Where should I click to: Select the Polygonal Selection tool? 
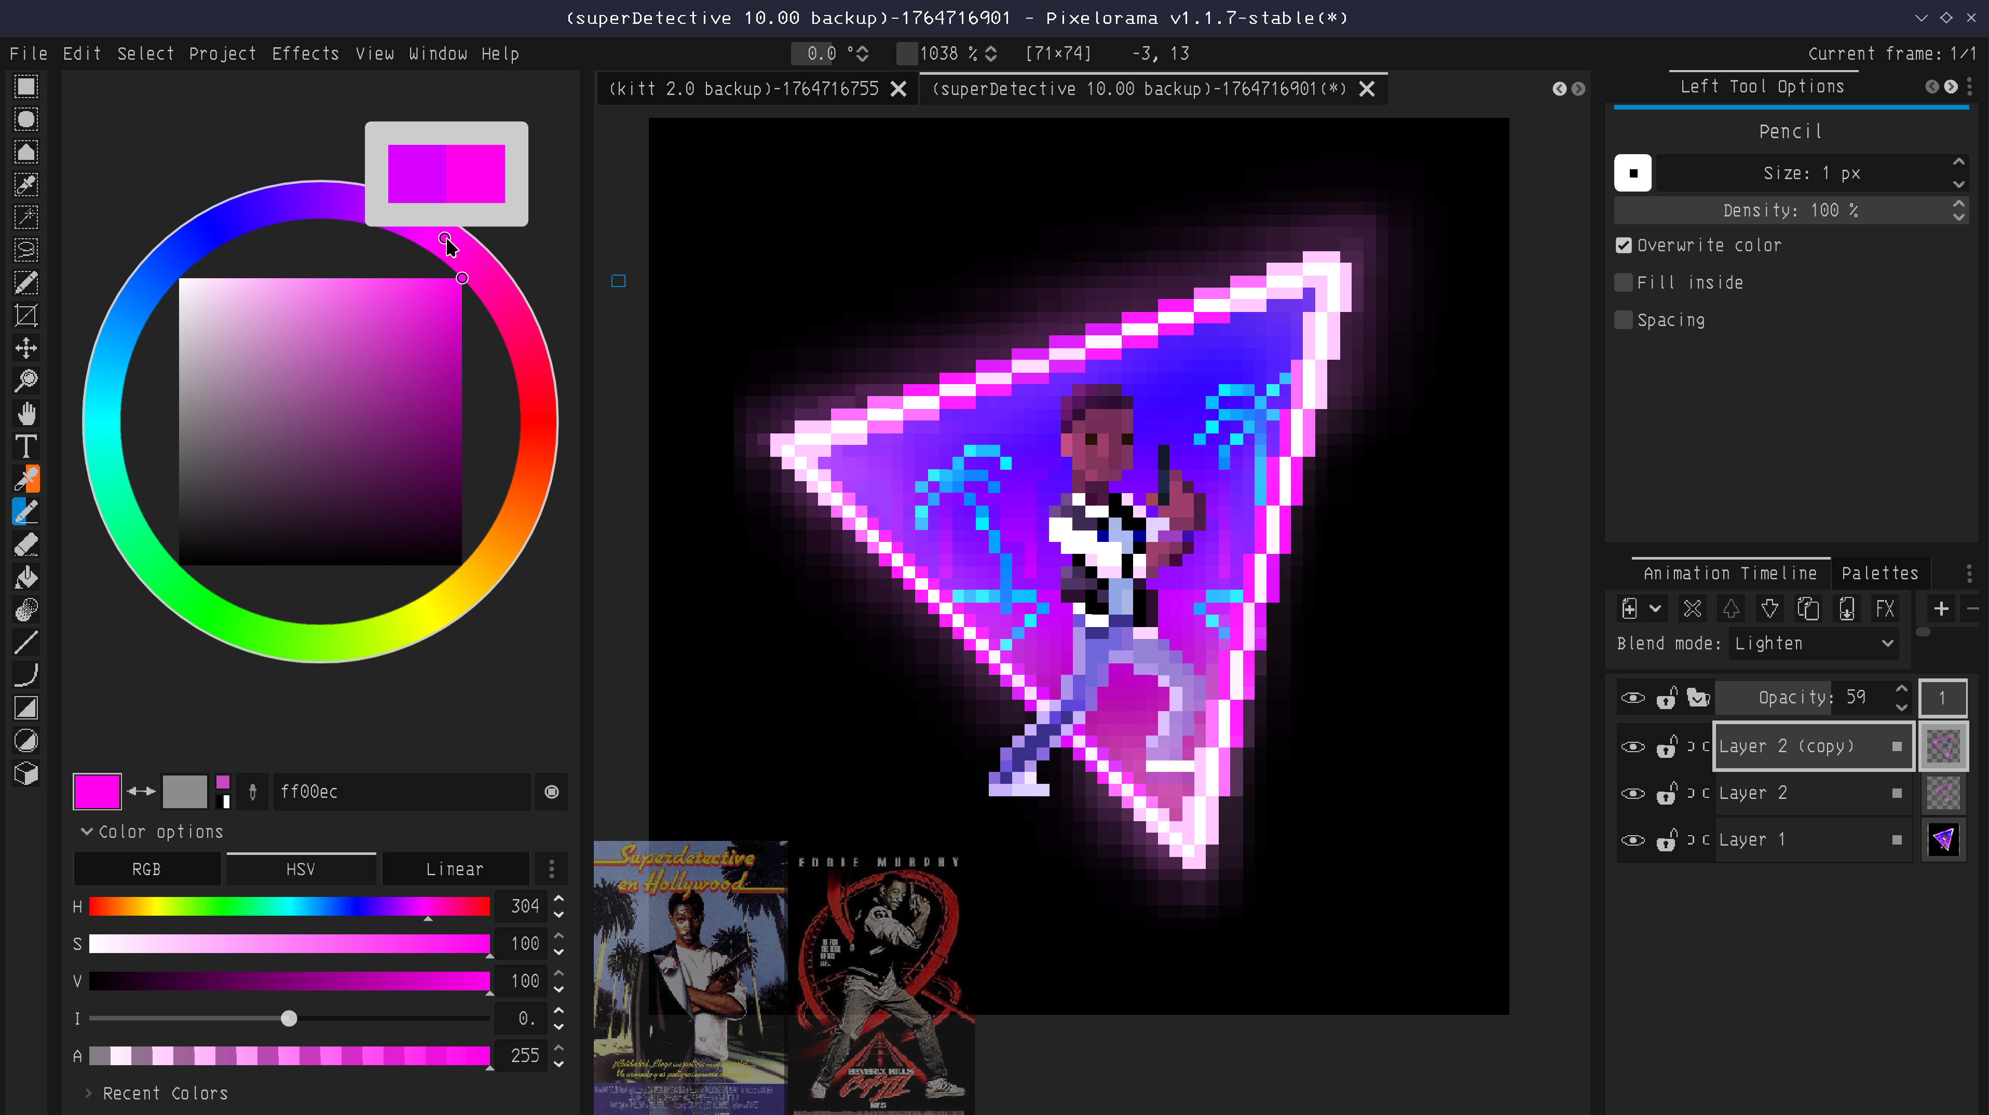pos(25,152)
